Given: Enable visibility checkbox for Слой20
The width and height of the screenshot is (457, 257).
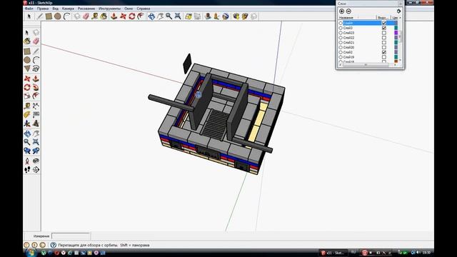Looking at the screenshot, I should (x=384, y=47).
